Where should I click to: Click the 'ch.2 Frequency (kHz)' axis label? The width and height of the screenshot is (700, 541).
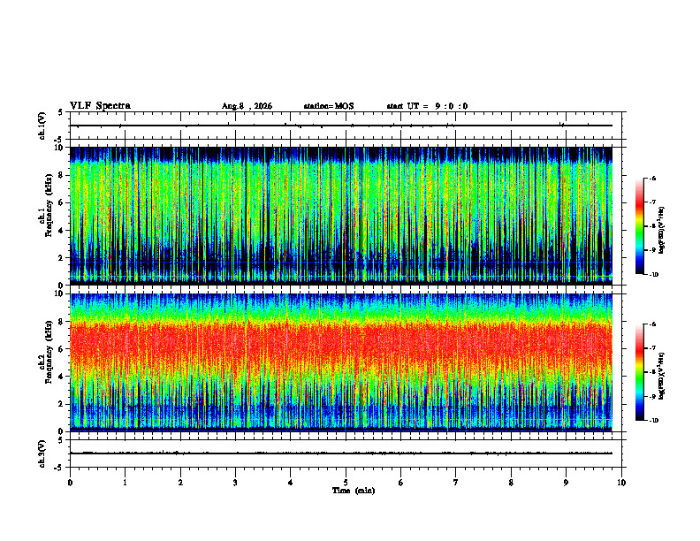point(46,352)
